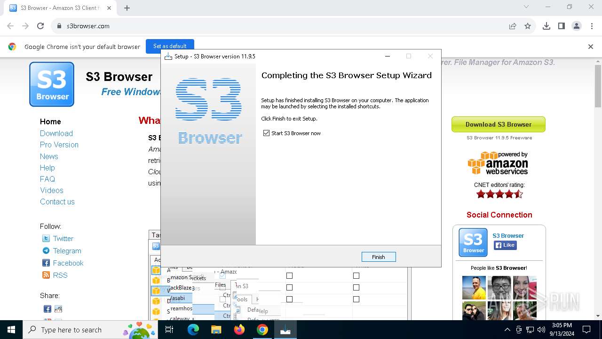The image size is (602, 339).
Task: Open the notification center icon
Action: (x=586, y=330)
